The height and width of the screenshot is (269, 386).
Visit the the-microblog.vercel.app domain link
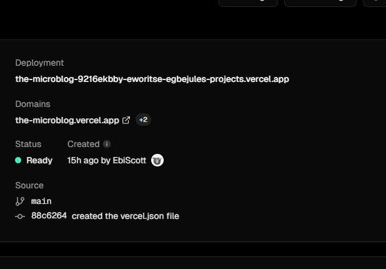(67, 120)
